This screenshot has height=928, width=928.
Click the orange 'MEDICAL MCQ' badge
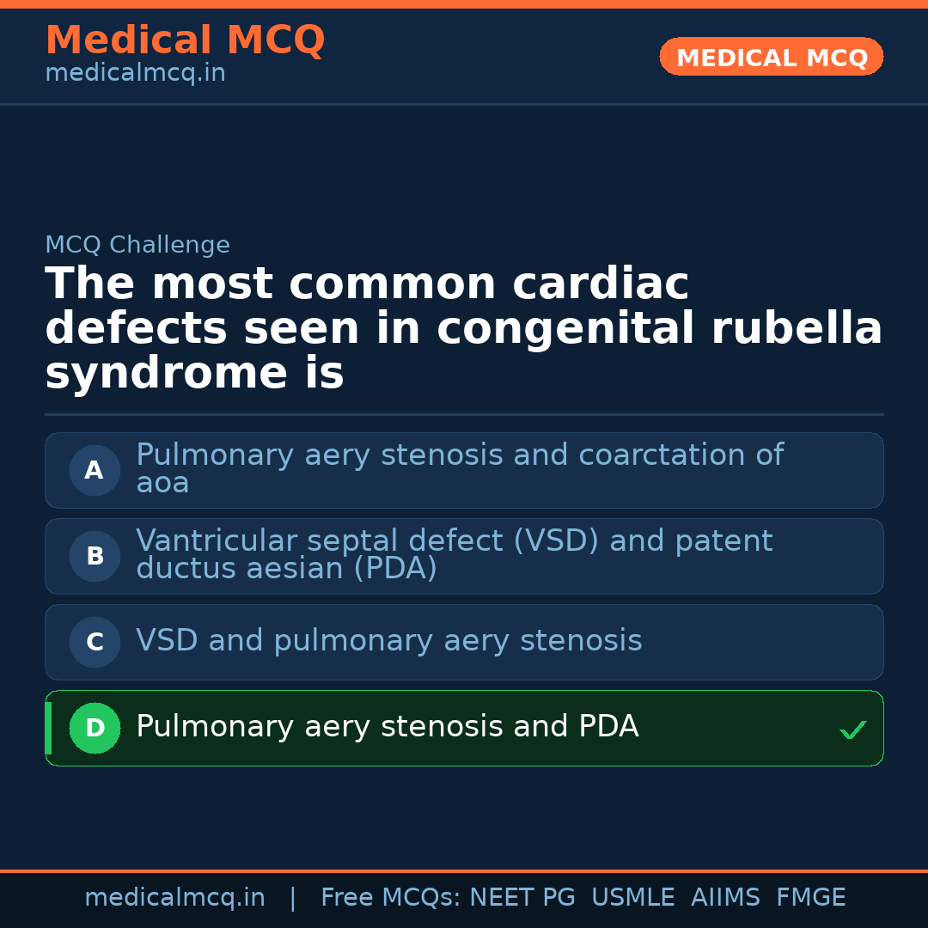(771, 57)
